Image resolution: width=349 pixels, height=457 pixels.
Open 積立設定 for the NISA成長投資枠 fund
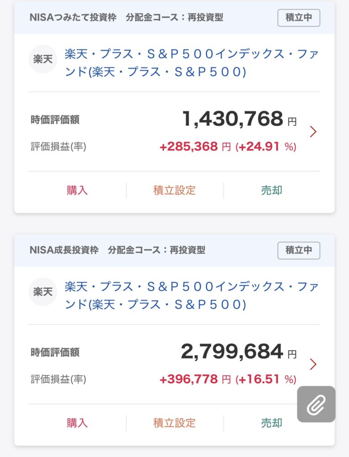click(174, 423)
